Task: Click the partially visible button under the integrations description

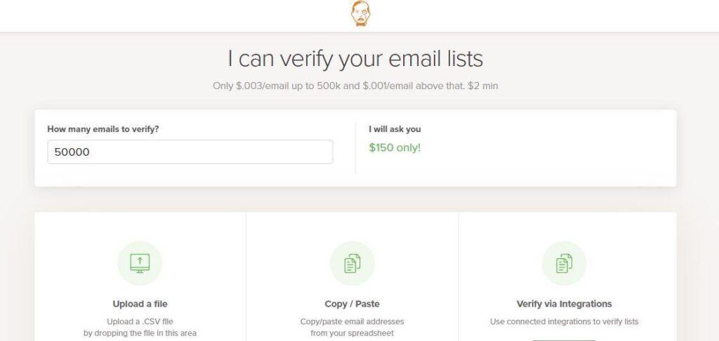Action: pyautogui.click(x=564, y=340)
